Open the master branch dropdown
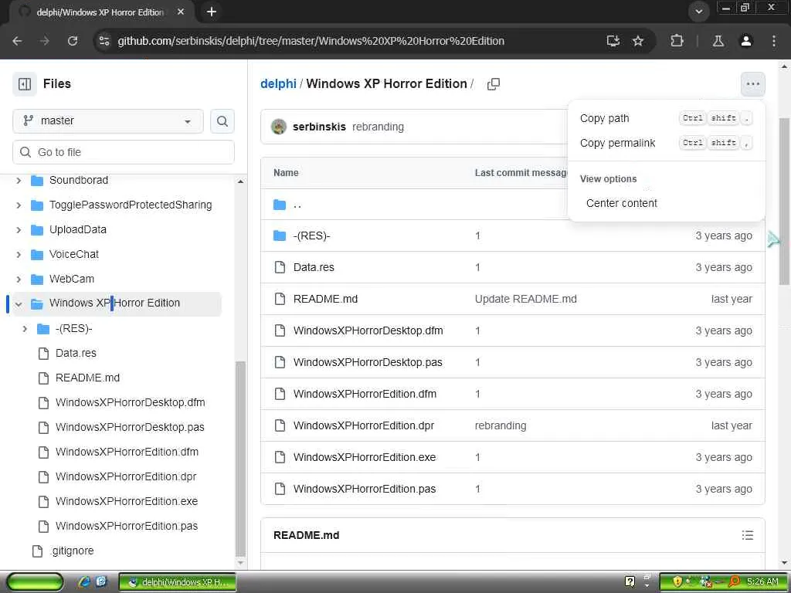The width and height of the screenshot is (791, 593). coord(108,121)
